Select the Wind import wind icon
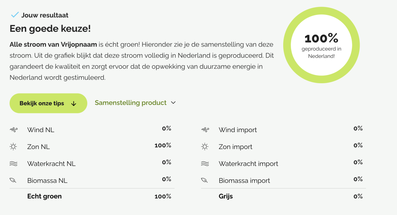This screenshot has height=215, width=397. pyautogui.click(x=205, y=129)
